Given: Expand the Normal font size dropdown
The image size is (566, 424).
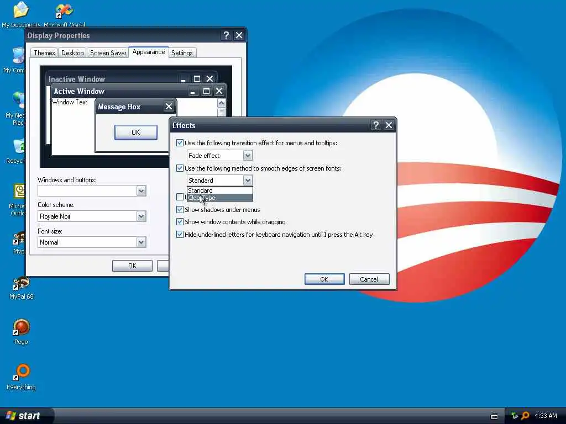Looking at the screenshot, I should coord(141,242).
